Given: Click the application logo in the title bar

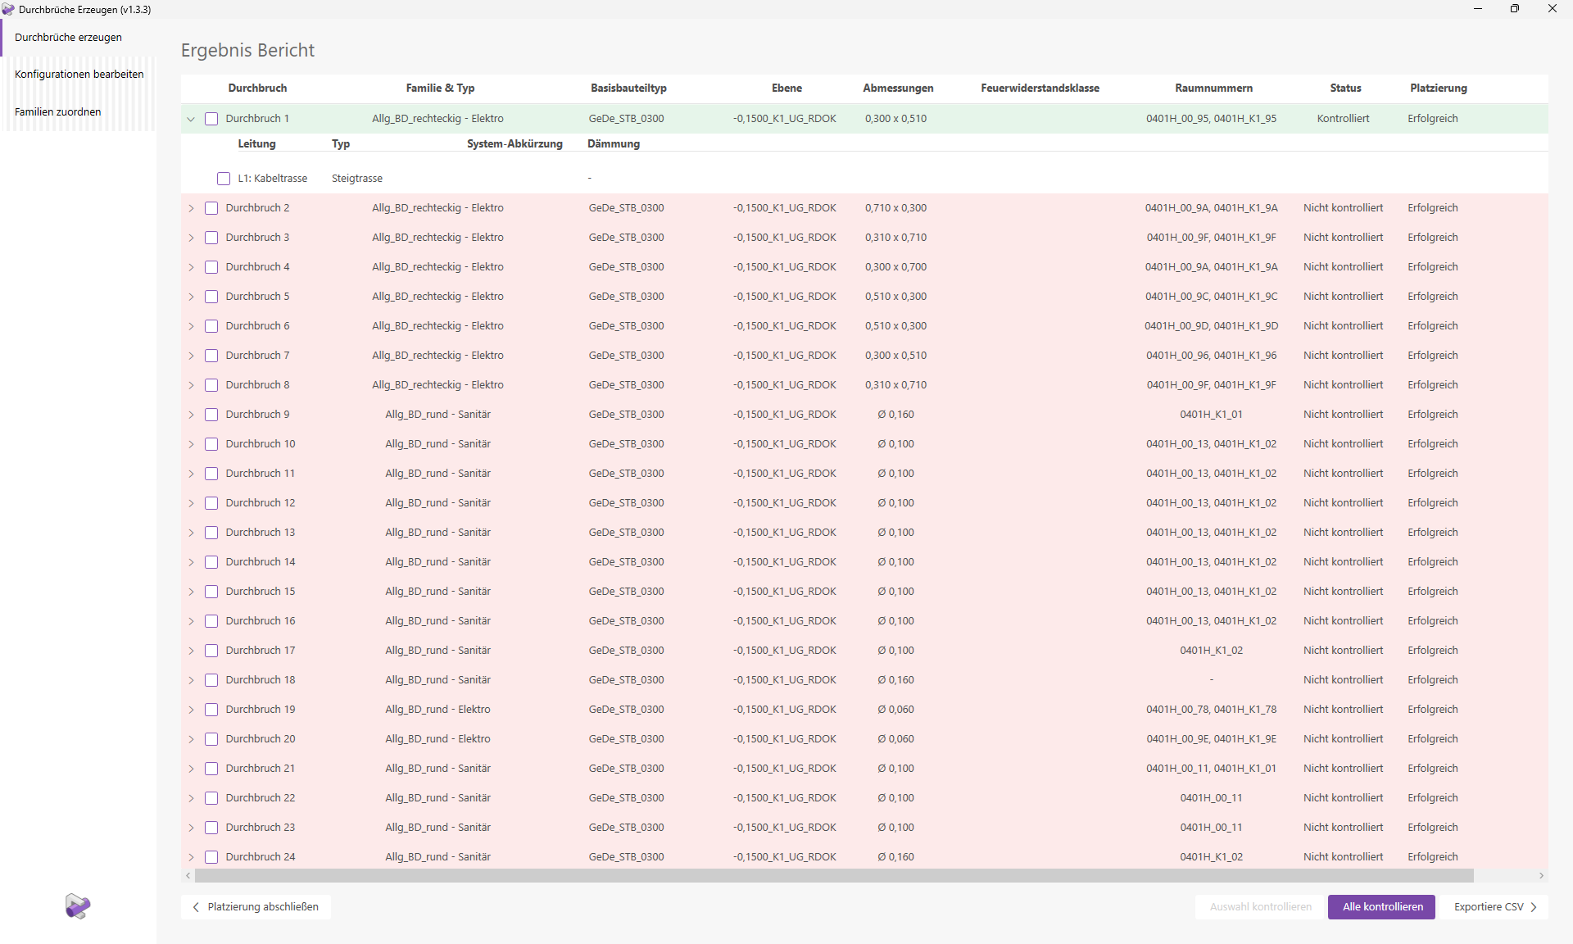Looking at the screenshot, I should tap(9, 9).
